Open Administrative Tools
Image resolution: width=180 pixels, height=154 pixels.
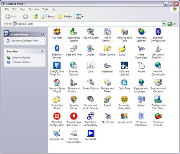point(124,35)
